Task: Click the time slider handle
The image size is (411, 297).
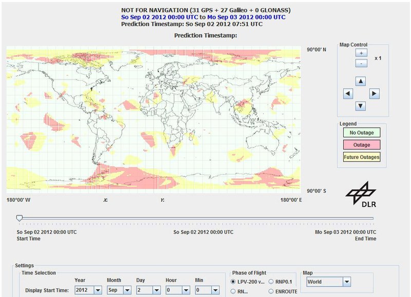Action: pos(20,218)
